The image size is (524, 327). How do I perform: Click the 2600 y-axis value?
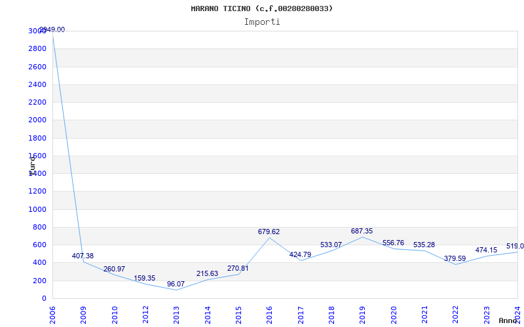(x=37, y=67)
